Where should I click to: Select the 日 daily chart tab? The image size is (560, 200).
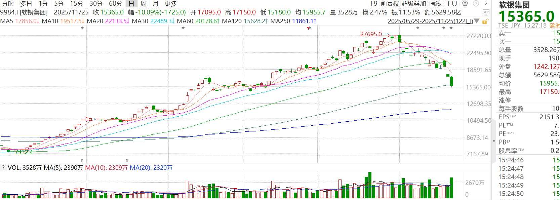(131, 4)
